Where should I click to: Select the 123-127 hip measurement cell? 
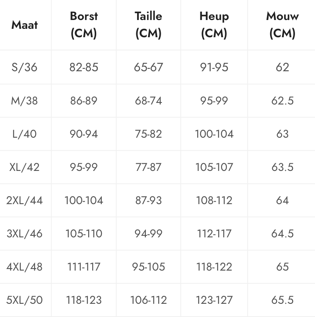coord(214,300)
